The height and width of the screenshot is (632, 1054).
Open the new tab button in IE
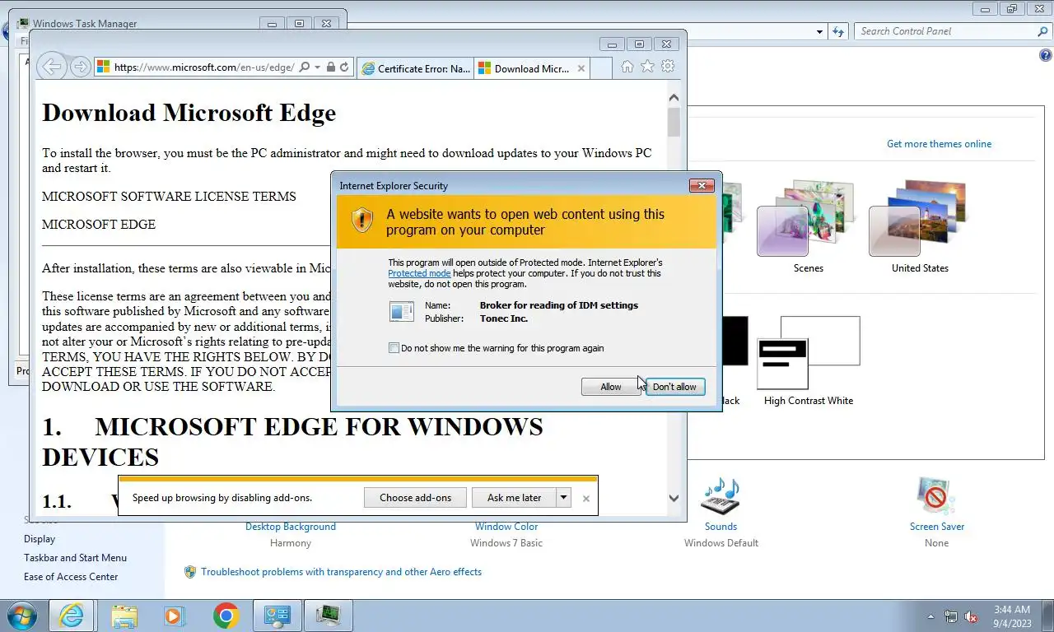601,68
